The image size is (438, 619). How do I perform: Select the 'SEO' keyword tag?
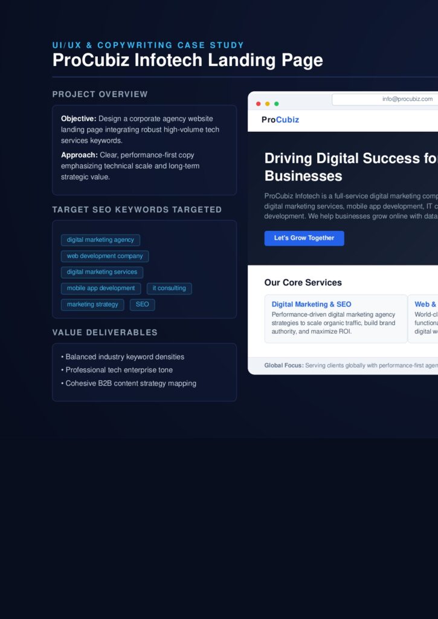143,305
